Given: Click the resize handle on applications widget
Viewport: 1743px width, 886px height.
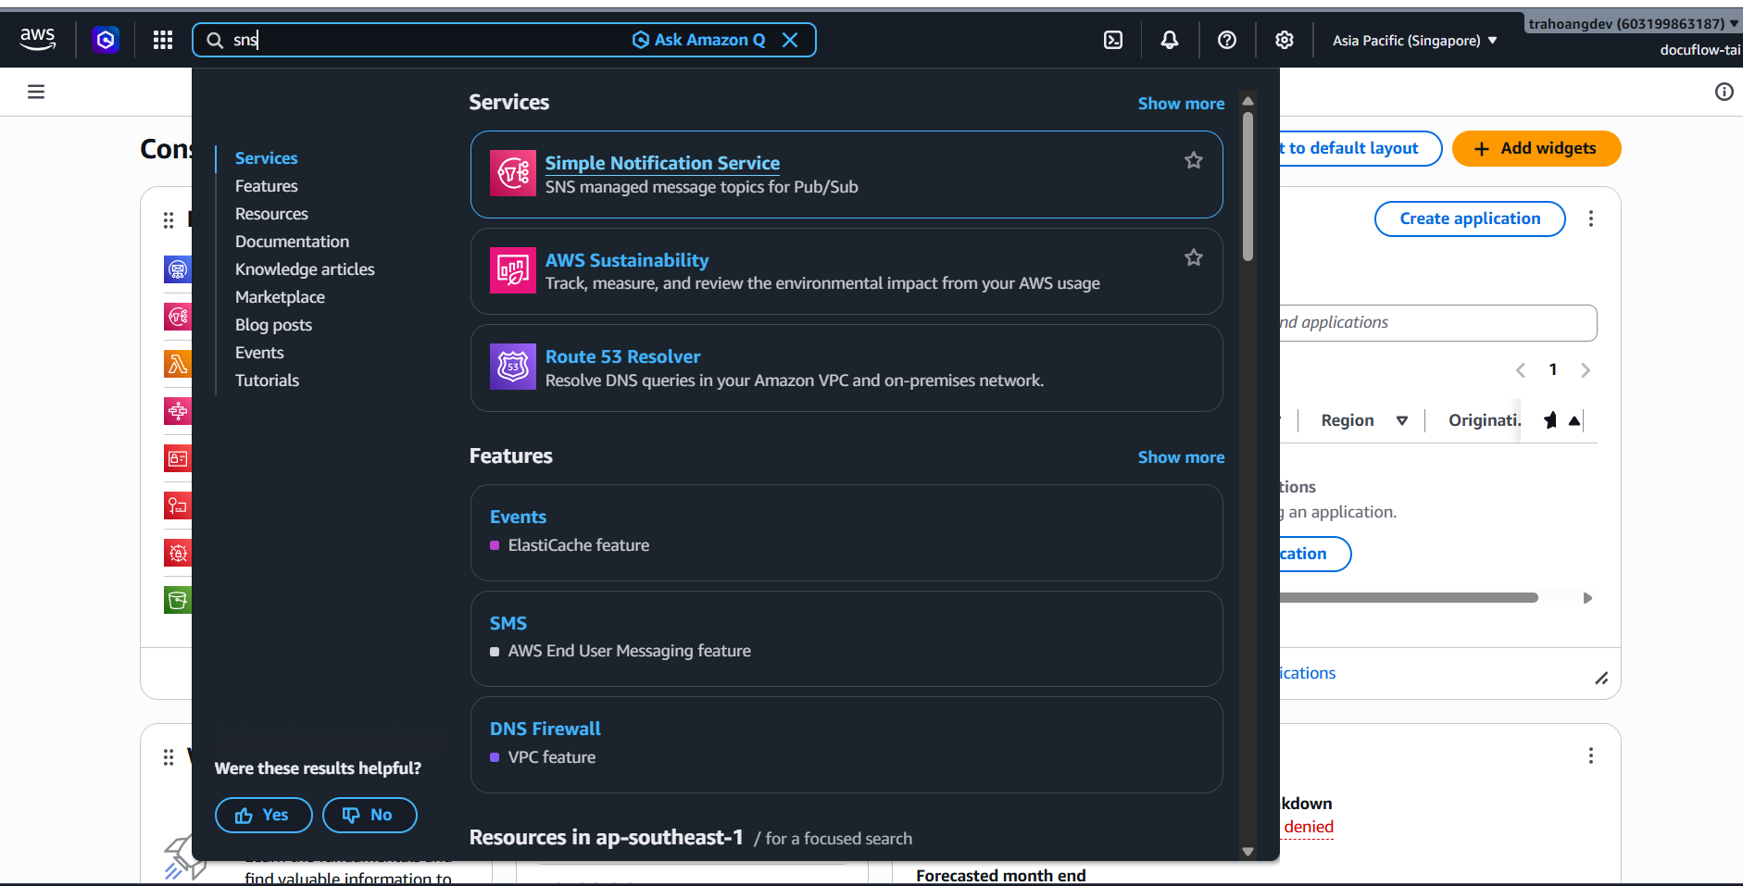Looking at the screenshot, I should coord(1601,679).
